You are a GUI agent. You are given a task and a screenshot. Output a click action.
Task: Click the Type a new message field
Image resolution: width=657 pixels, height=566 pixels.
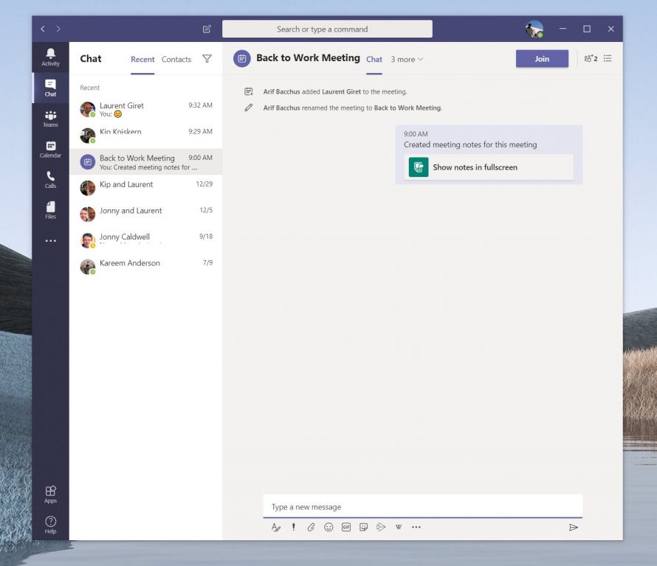422,507
